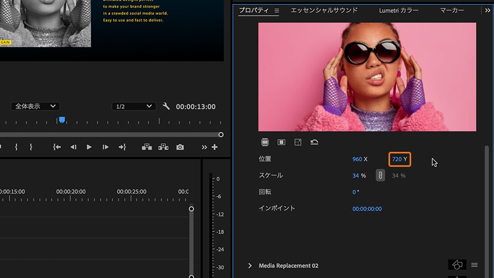The width and height of the screenshot is (494, 278).
Task: Click the Extract button icon
Action: [x=164, y=147]
